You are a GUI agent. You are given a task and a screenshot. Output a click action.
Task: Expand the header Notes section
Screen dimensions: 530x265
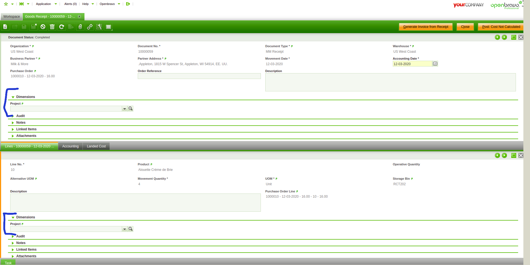coord(13,123)
